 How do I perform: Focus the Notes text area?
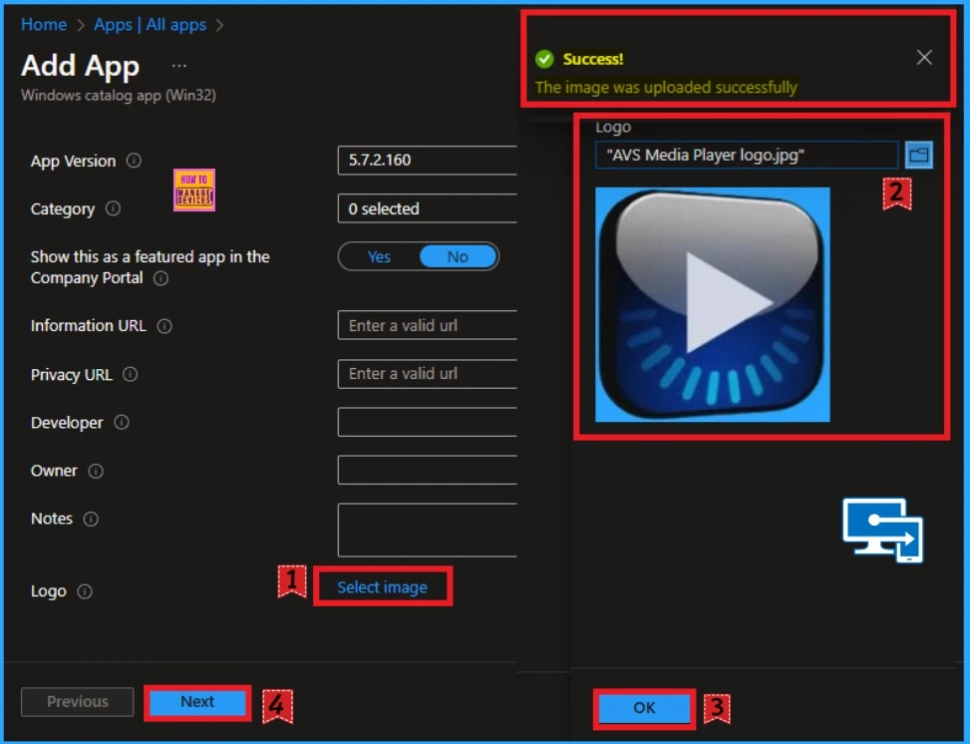coord(428,531)
